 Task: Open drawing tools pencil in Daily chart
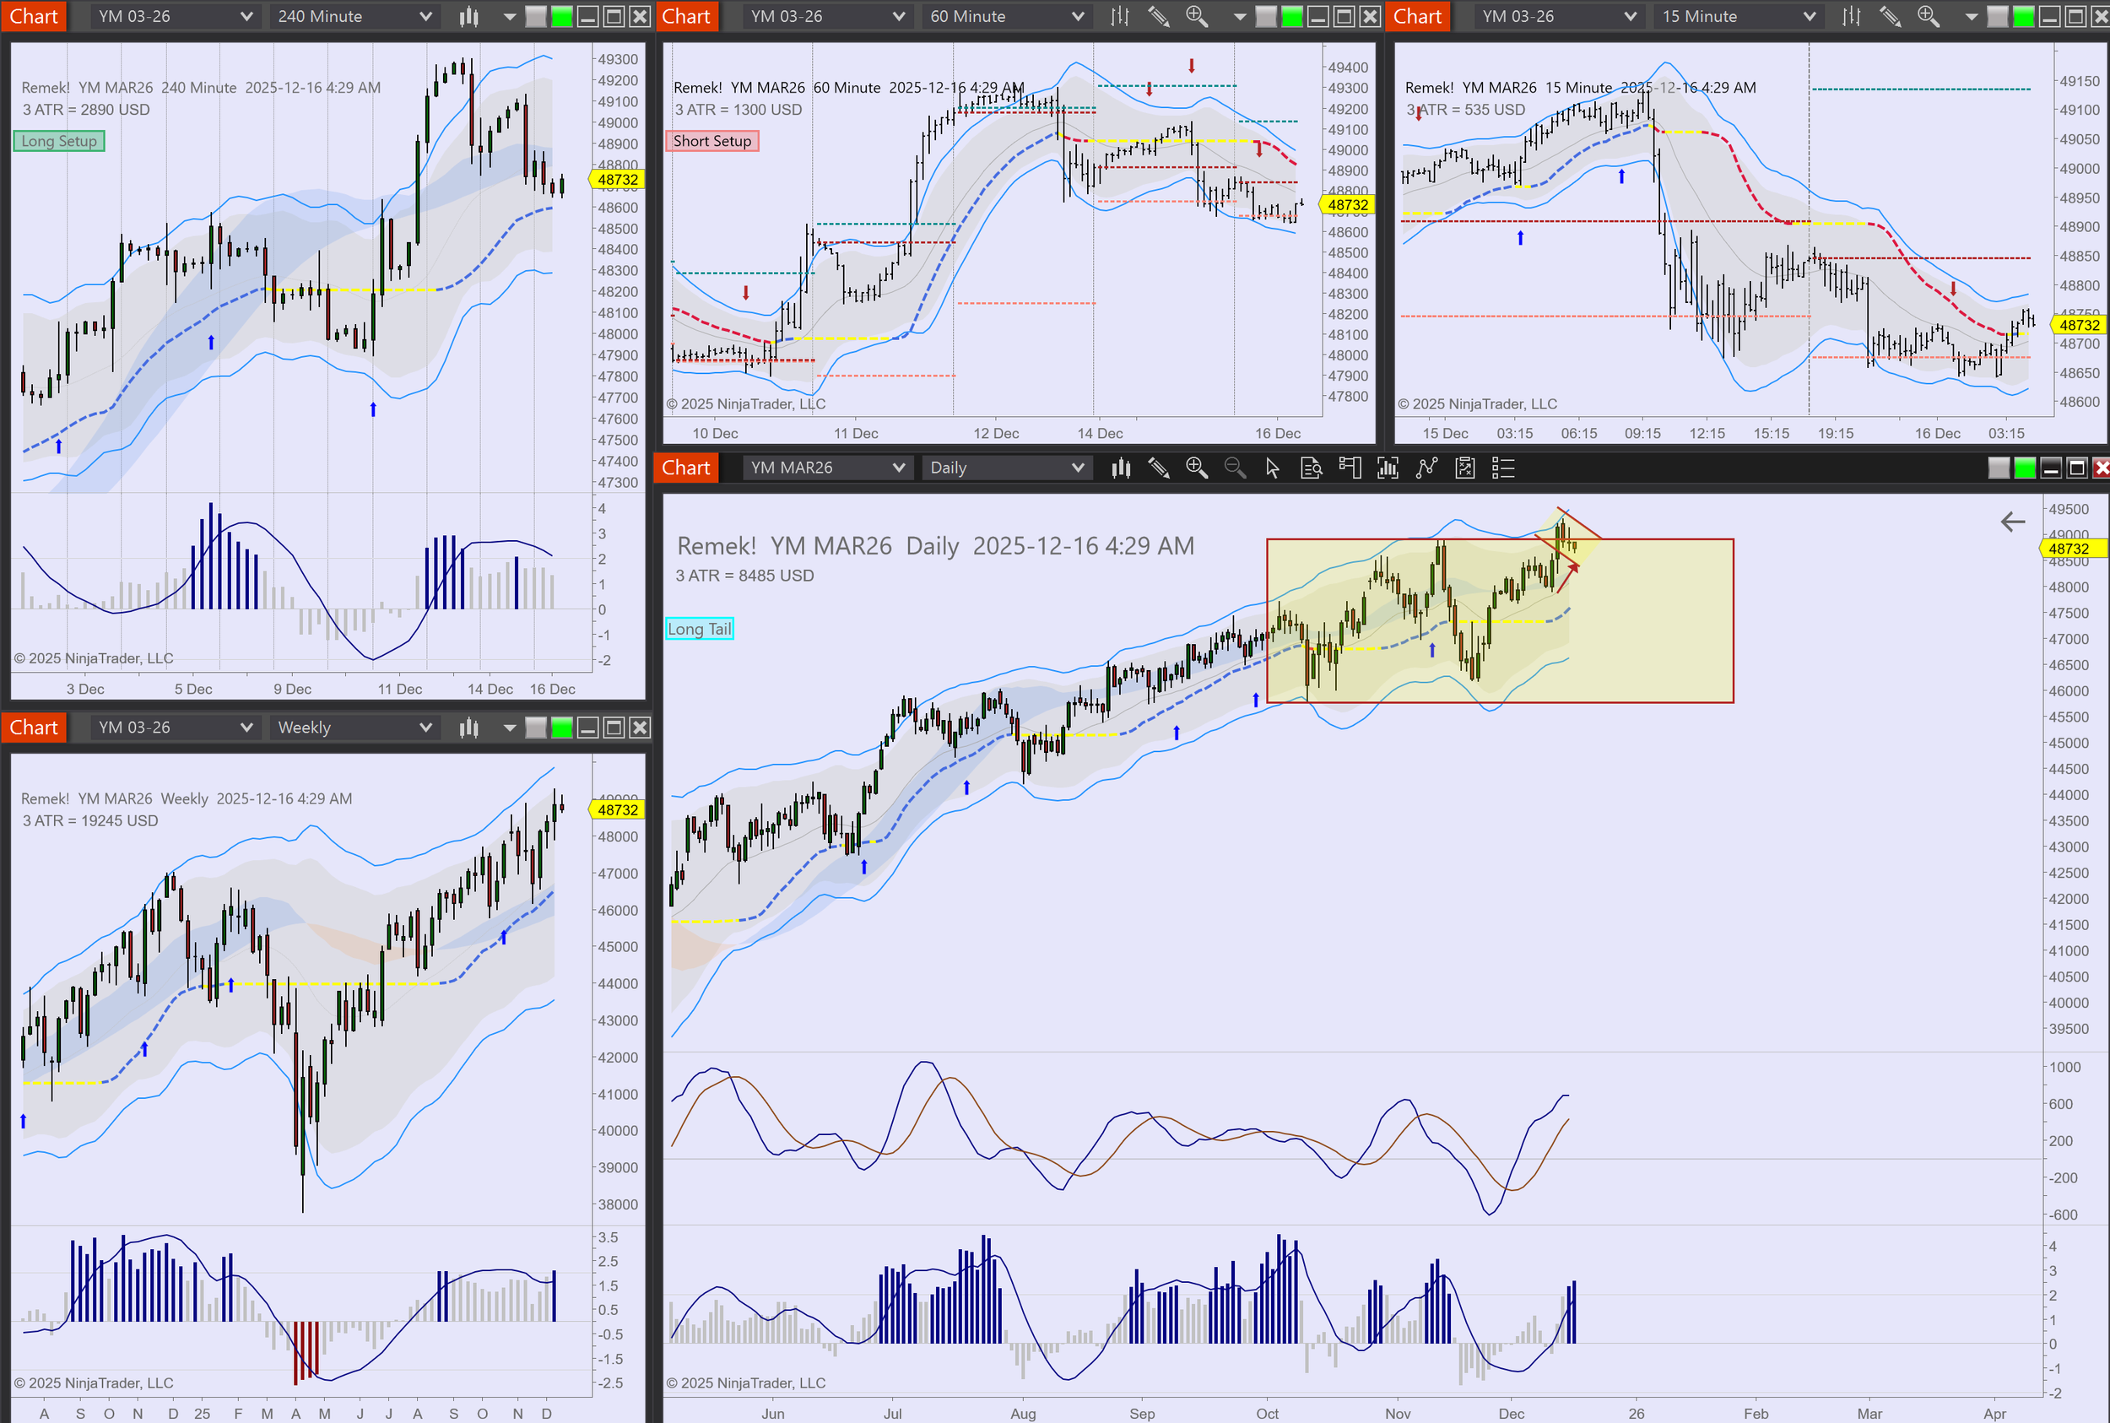tap(1159, 468)
